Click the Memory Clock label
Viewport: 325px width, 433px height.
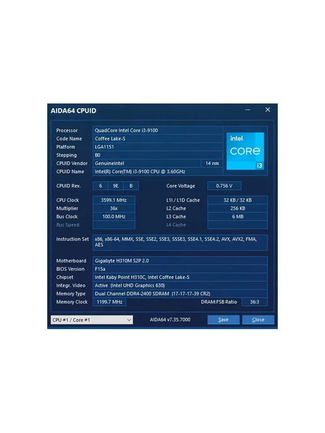(x=72, y=302)
